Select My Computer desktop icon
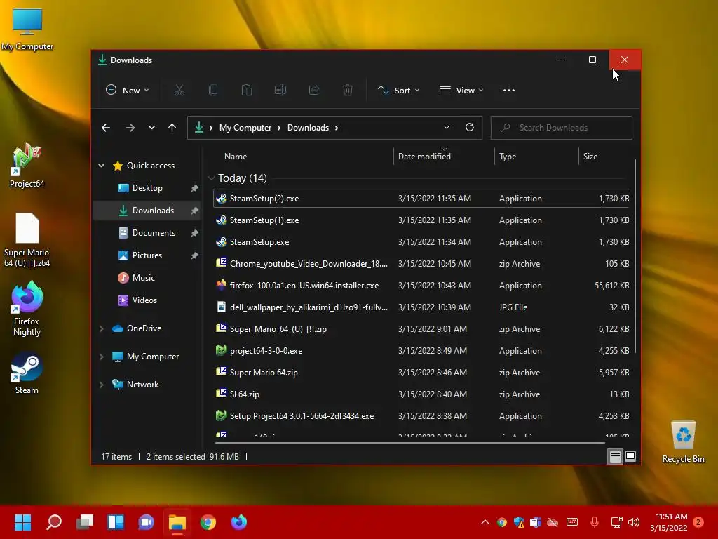718x539 pixels. (x=27, y=28)
